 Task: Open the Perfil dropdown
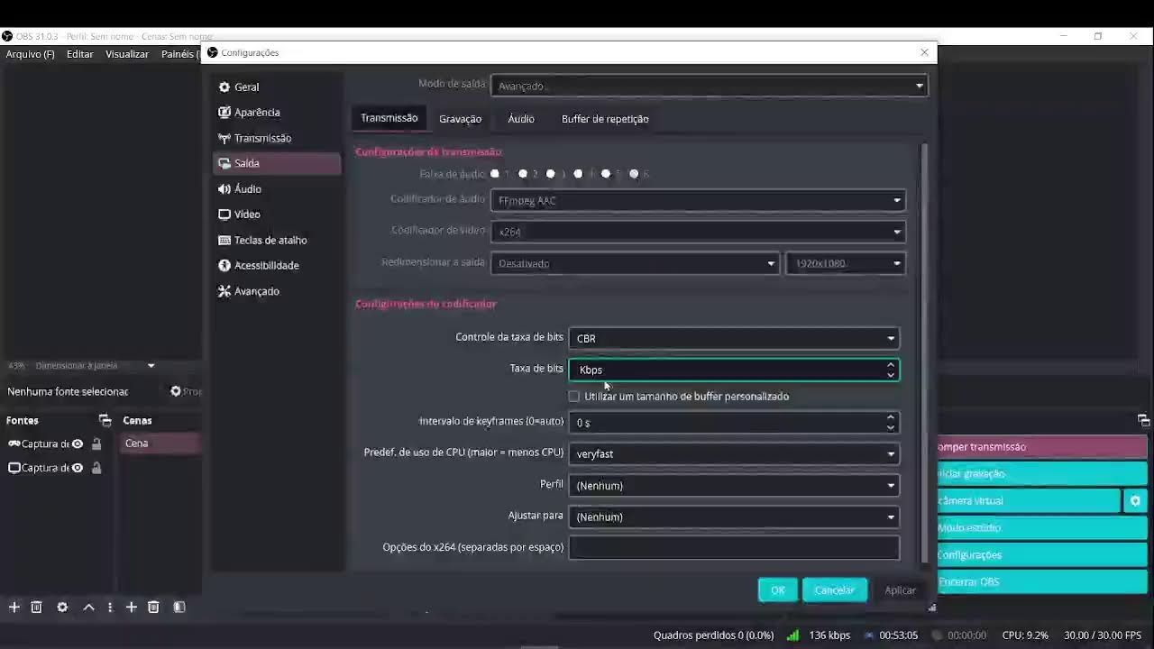pos(734,485)
